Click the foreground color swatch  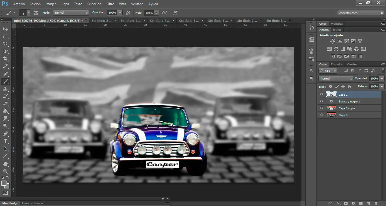(4, 183)
